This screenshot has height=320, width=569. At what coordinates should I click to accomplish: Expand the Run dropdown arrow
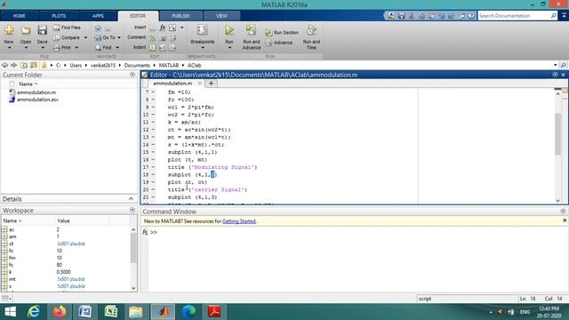coord(229,48)
